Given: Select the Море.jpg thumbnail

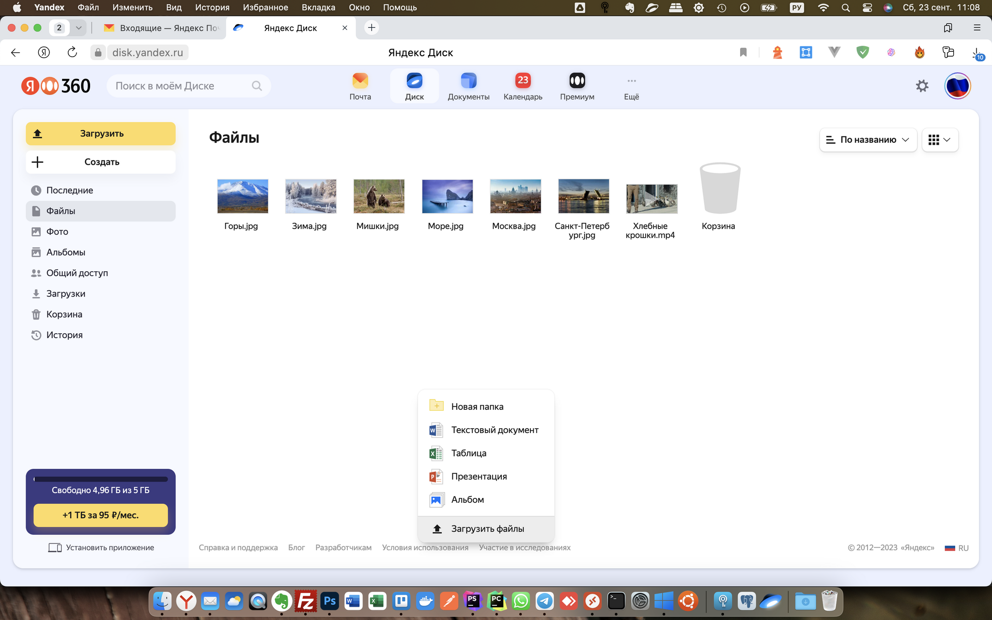Looking at the screenshot, I should (447, 196).
